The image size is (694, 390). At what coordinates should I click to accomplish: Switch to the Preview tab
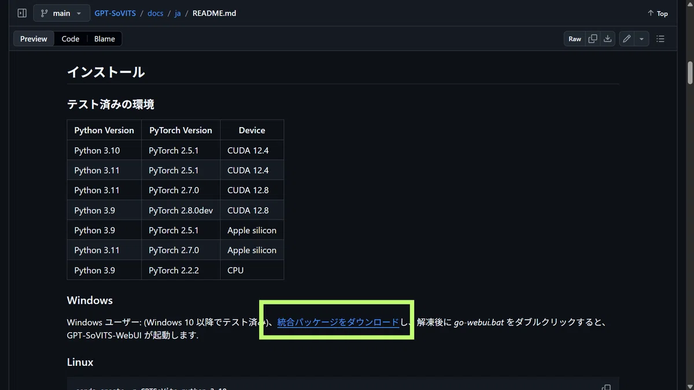pos(34,39)
